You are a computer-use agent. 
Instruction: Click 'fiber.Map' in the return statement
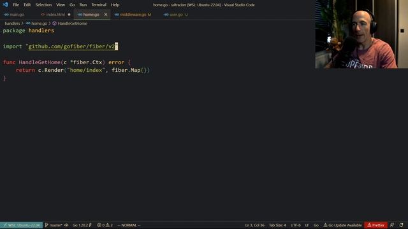126,70
